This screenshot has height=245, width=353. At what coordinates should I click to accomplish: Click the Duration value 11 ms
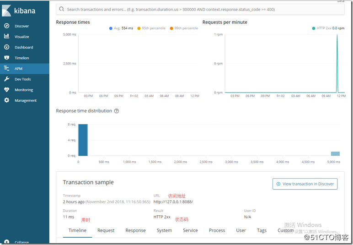click(69, 217)
